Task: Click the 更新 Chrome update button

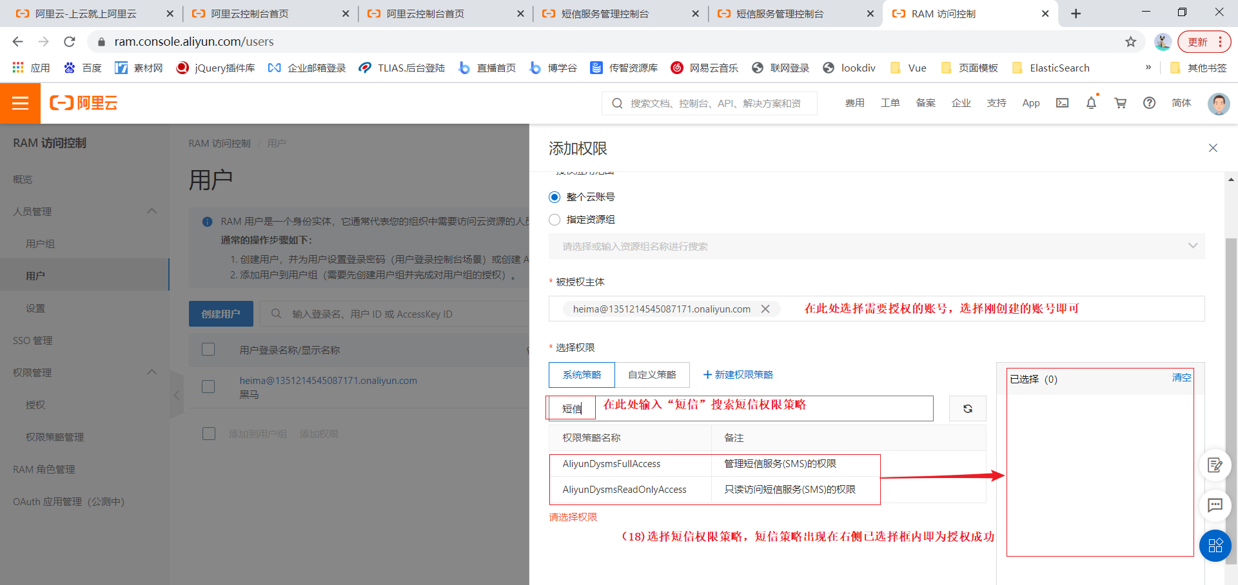Action: tap(1204, 42)
